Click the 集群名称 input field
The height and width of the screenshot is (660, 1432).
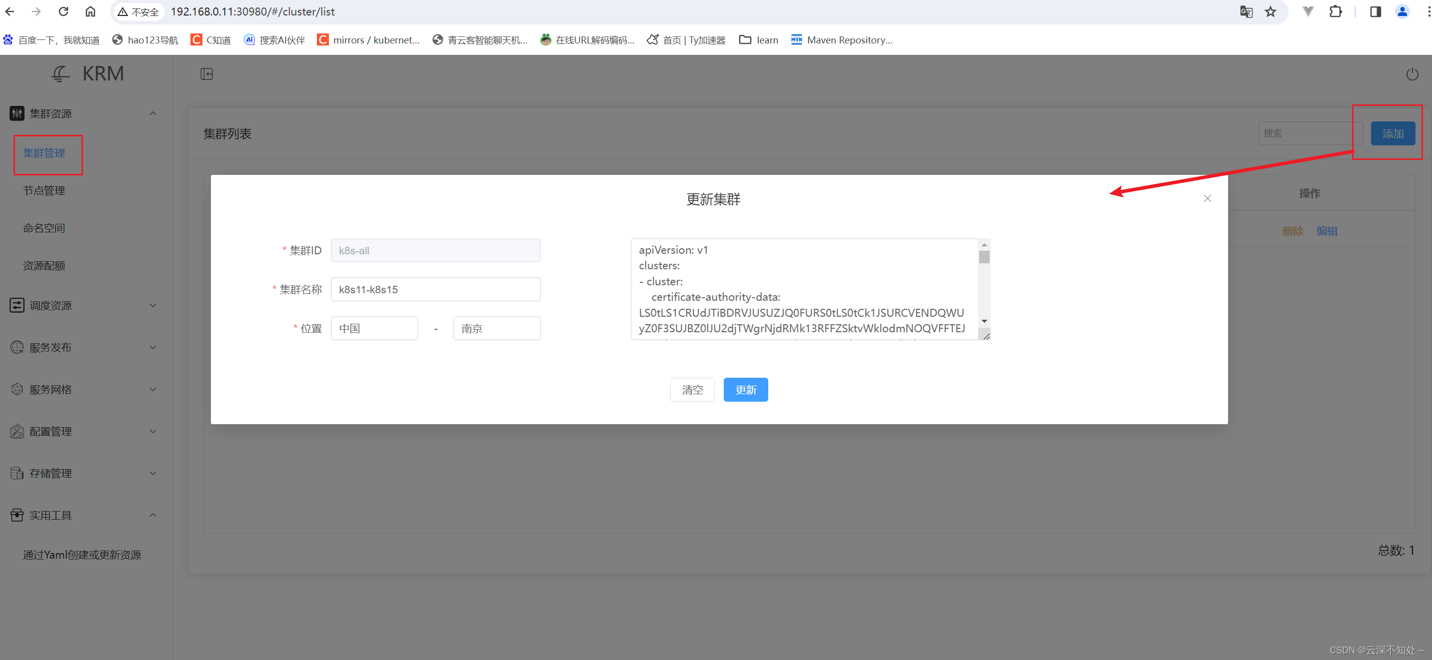(x=435, y=289)
